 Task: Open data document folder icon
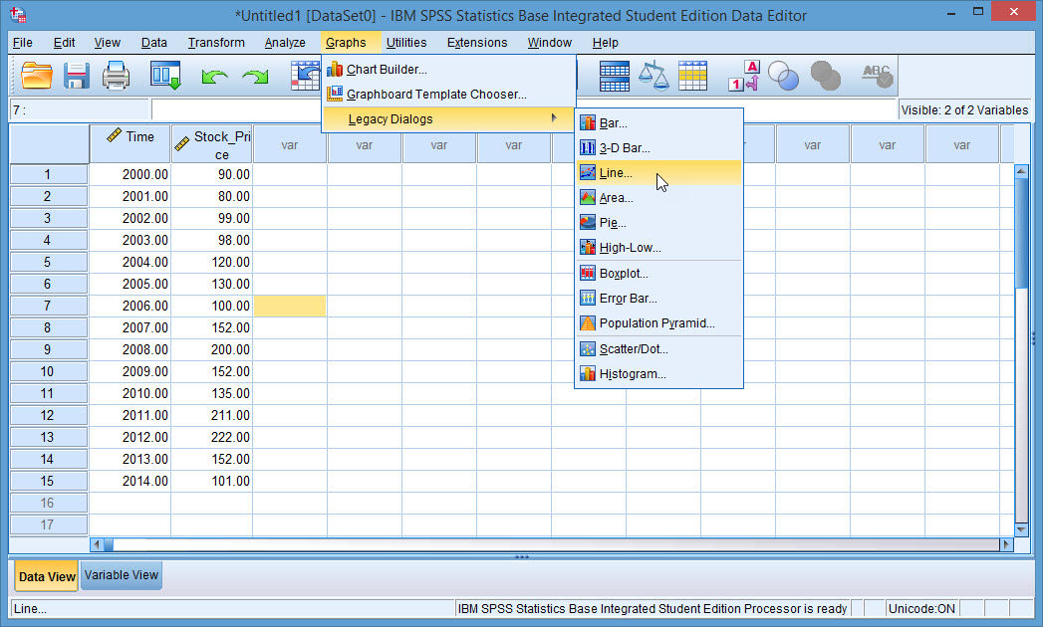click(37, 75)
